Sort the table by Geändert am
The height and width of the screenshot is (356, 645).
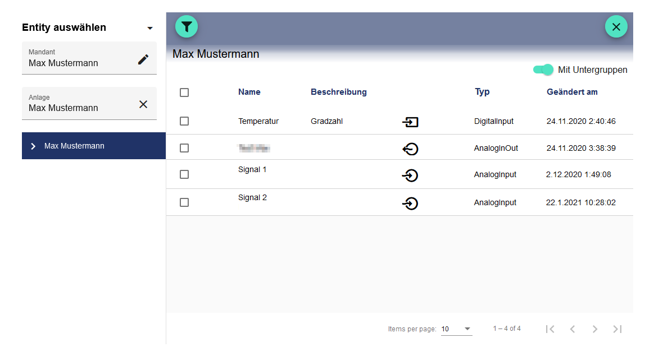(572, 92)
